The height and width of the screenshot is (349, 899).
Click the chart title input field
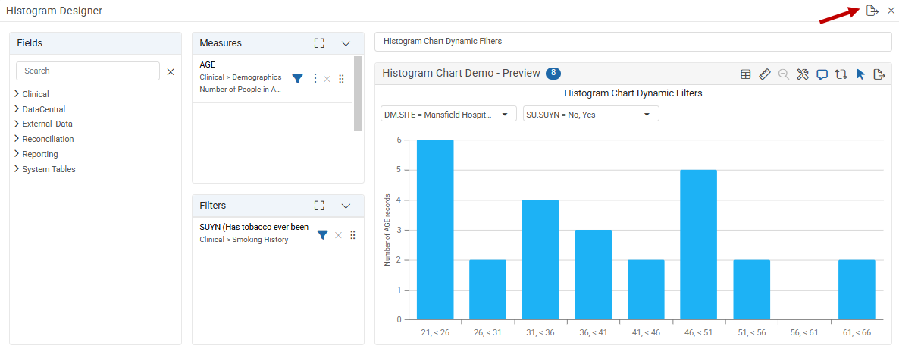point(633,41)
